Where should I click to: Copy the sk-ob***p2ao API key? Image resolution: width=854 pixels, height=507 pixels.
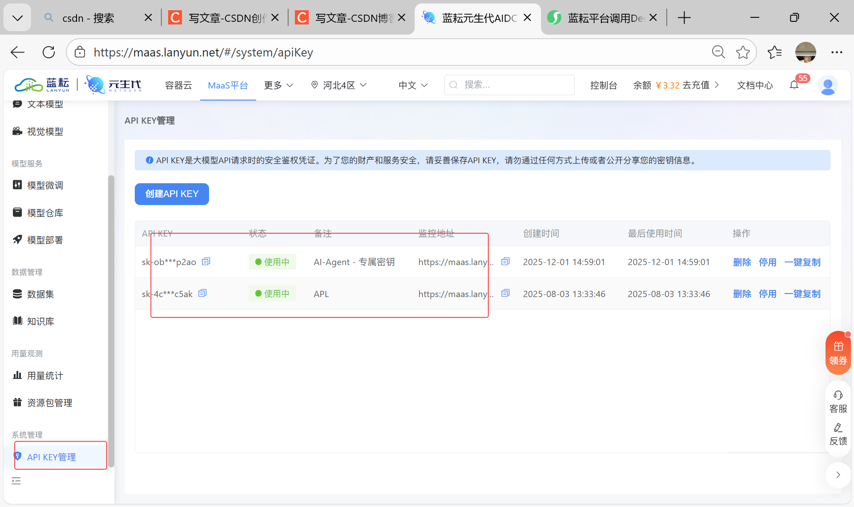coord(206,262)
